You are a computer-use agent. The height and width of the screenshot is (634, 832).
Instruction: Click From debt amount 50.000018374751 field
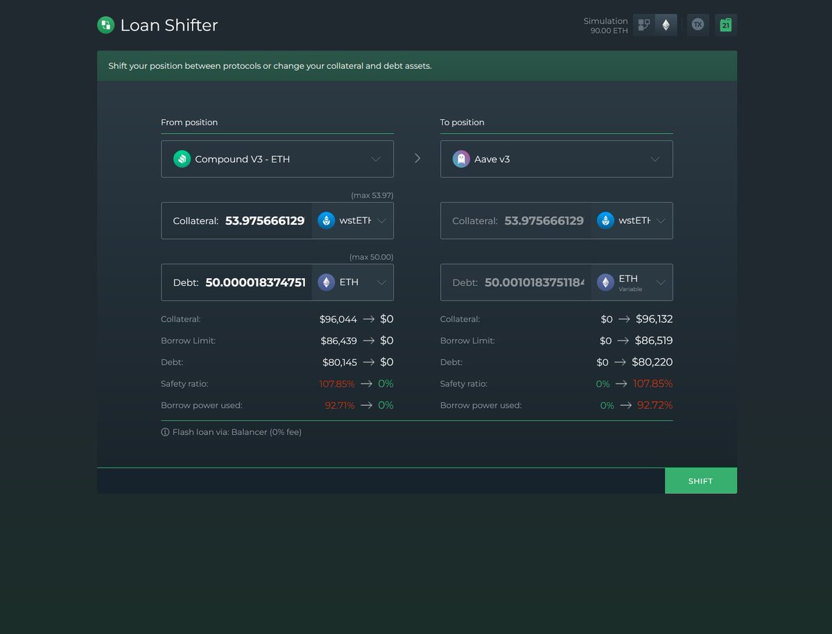pos(255,282)
